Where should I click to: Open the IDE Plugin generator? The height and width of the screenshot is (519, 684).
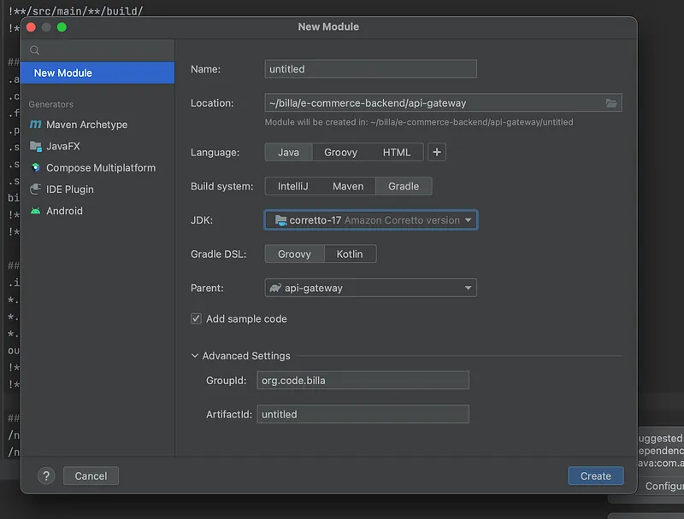pos(97,190)
